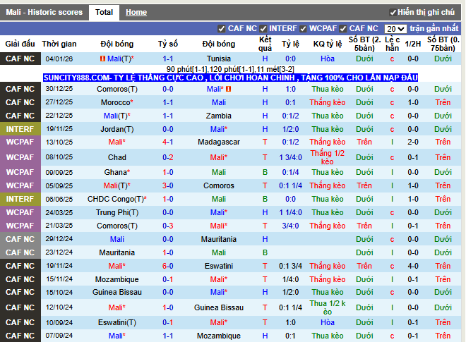Click the CAF NC label on the 23/12/24 row
The width and height of the screenshot is (466, 342).
pos(20,252)
